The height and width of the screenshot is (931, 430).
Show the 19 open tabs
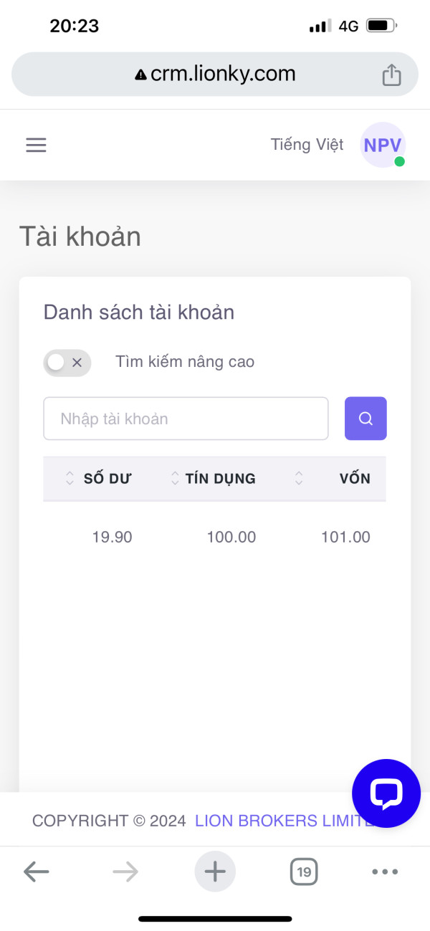coord(304,872)
